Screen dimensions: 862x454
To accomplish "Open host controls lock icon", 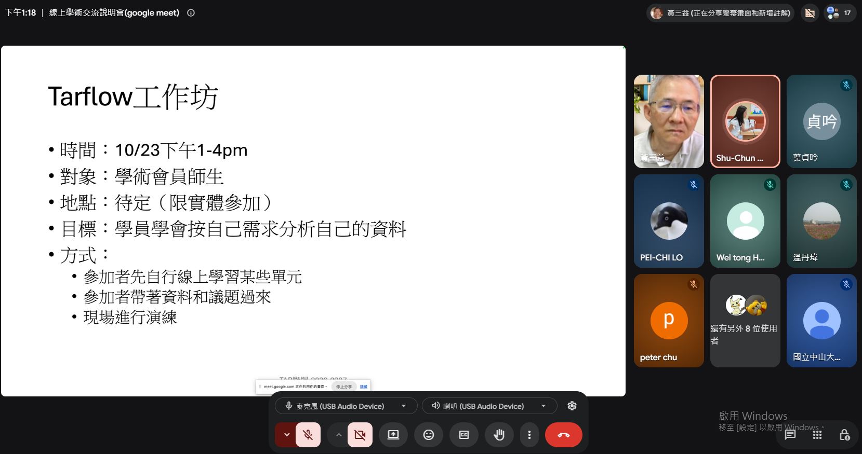I will [x=844, y=434].
